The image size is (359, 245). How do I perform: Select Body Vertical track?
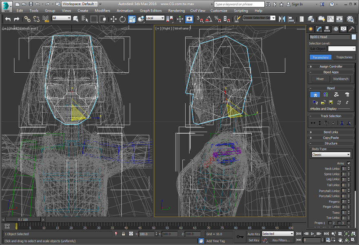tap(319, 123)
